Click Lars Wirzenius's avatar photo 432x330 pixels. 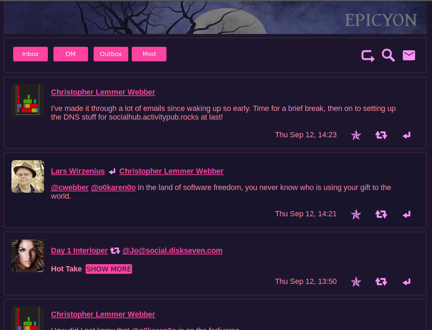click(28, 176)
